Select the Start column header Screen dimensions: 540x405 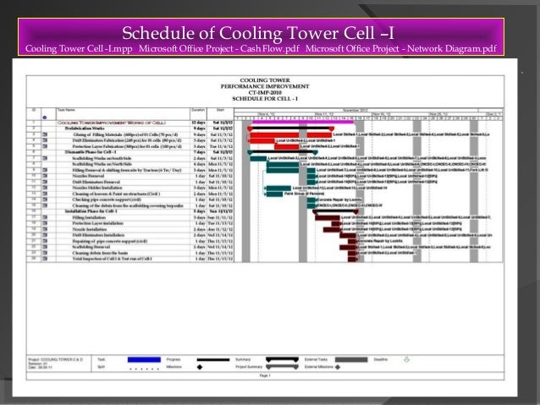[220, 113]
